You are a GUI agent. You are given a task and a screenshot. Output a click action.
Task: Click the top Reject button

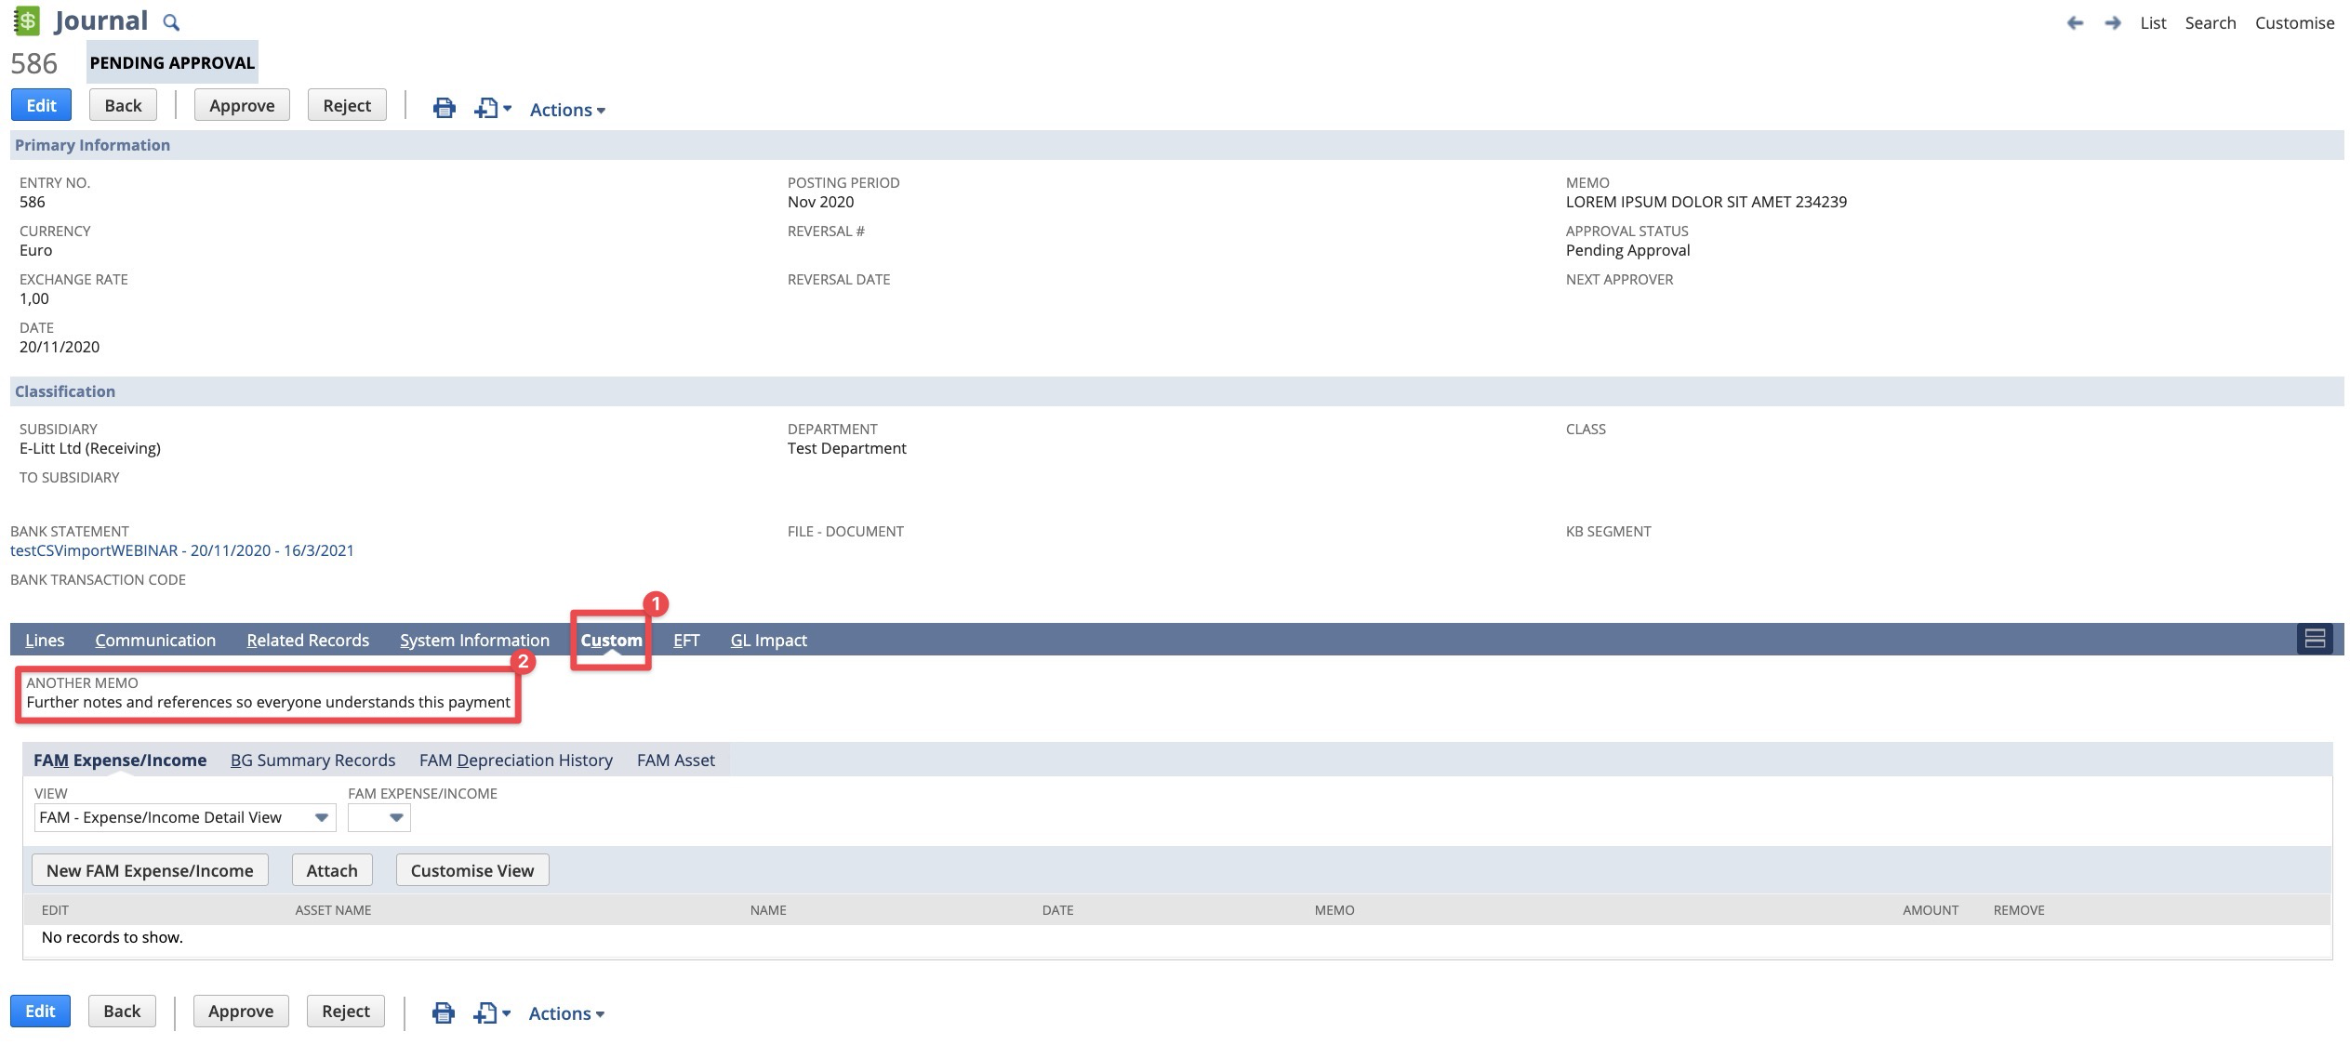pyautogui.click(x=347, y=105)
